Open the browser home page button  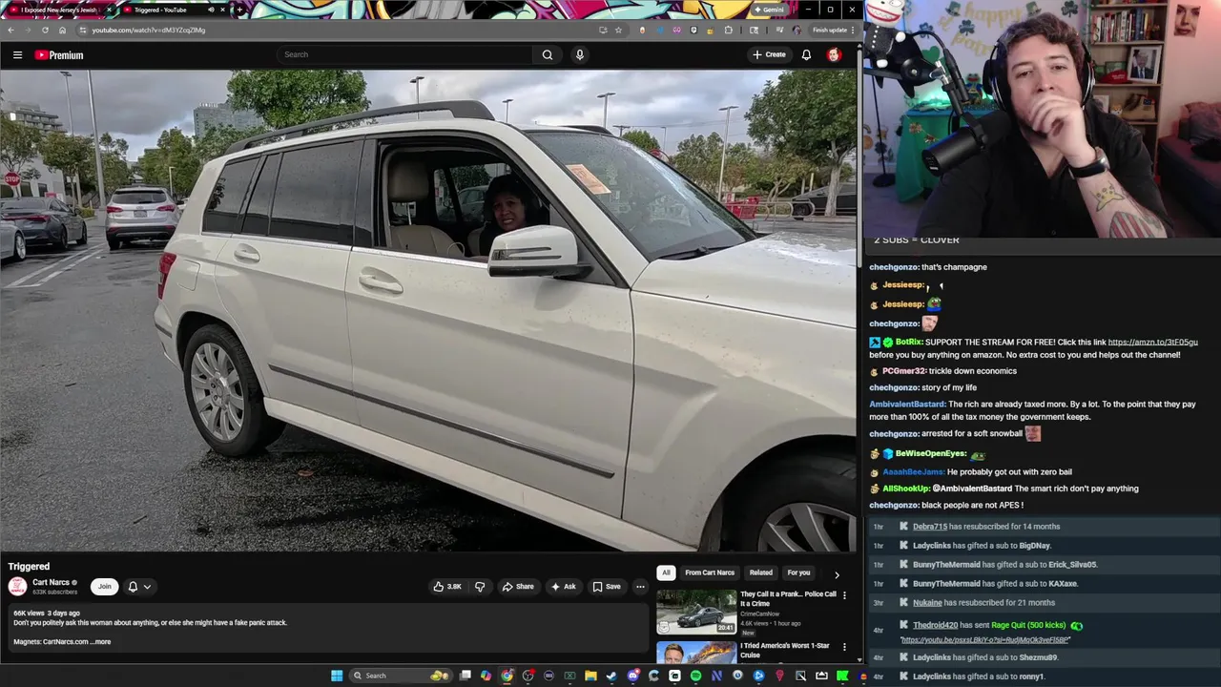[x=62, y=30]
